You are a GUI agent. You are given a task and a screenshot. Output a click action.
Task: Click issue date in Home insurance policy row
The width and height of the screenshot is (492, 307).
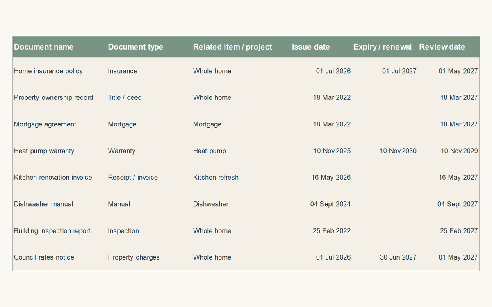point(333,71)
